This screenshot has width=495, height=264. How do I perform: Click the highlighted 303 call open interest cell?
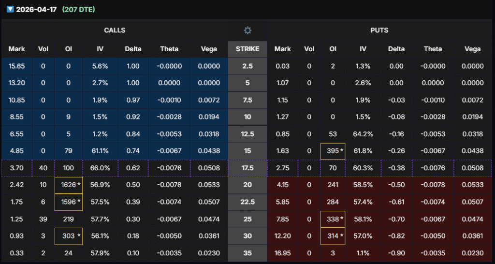point(69,236)
